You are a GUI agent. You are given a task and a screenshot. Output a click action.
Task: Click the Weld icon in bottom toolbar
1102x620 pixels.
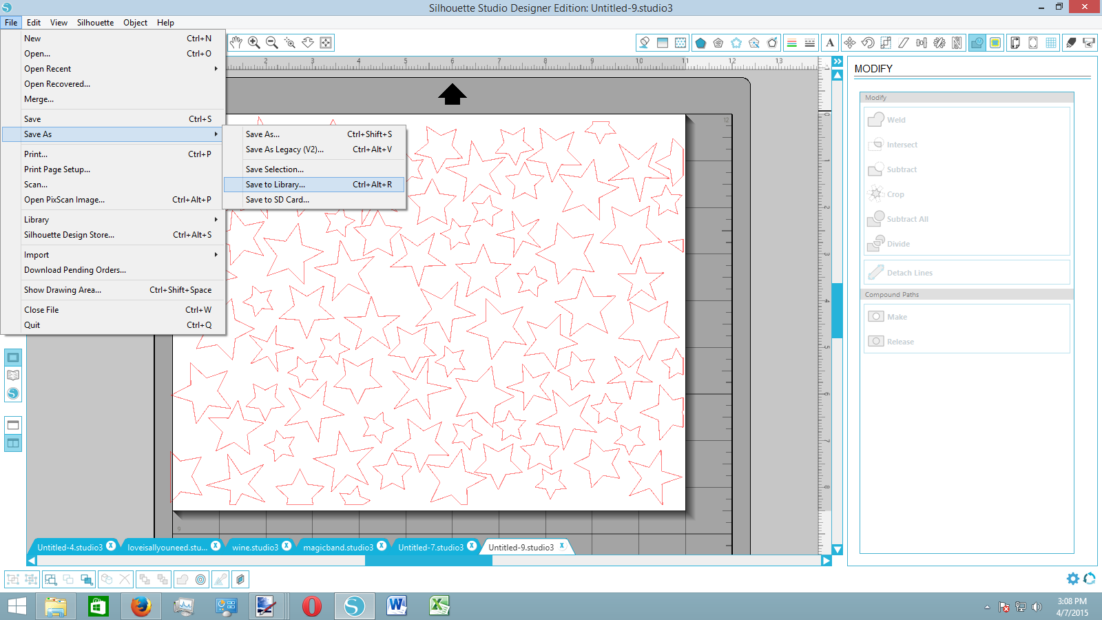pyautogui.click(x=183, y=579)
